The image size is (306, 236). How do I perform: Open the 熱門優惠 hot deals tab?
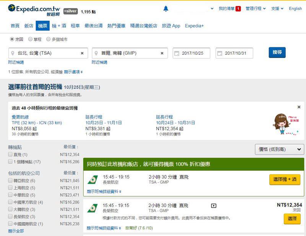pyautogui.click(x=116, y=26)
